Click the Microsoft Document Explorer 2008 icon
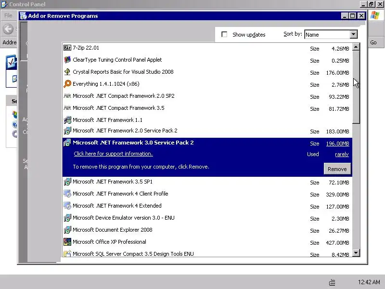 click(x=67, y=230)
